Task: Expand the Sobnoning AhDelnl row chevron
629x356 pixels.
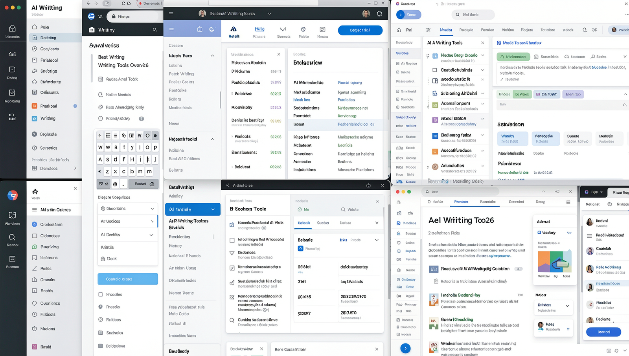Action: (x=483, y=94)
